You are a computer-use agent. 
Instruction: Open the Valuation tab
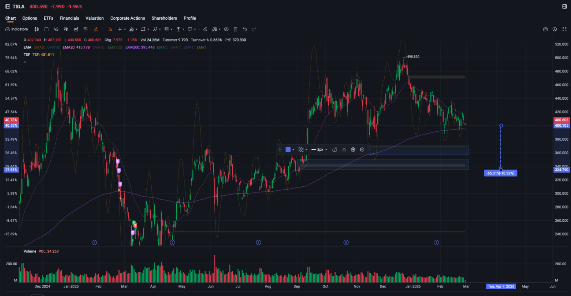(95, 18)
